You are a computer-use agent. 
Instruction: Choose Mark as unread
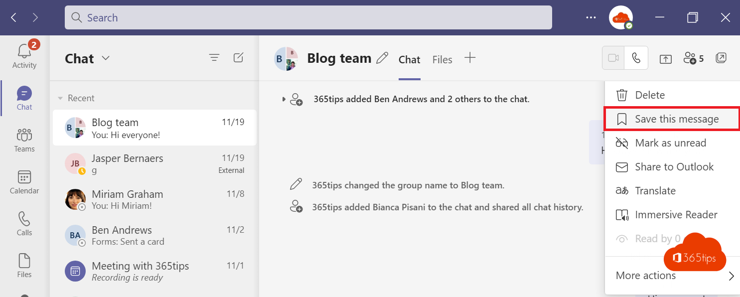(x=672, y=143)
